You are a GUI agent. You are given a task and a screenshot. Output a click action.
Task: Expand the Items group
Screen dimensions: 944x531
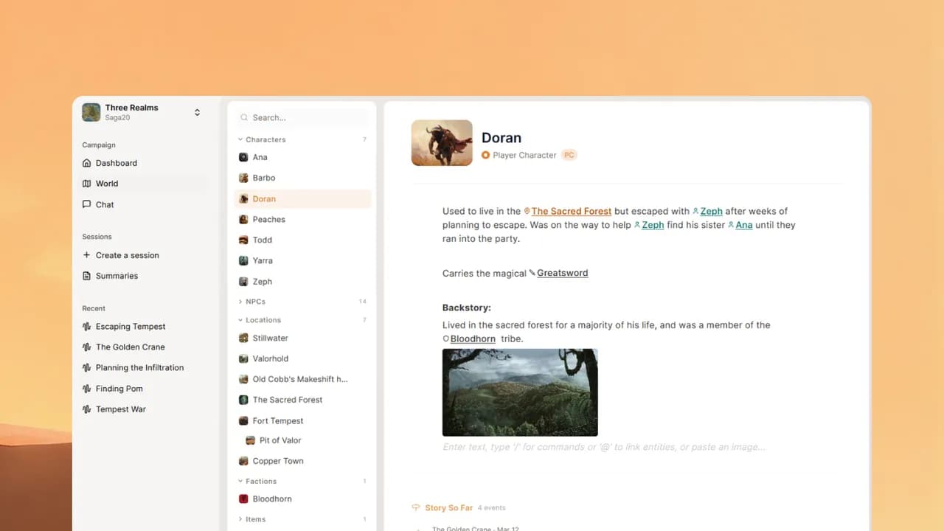(x=240, y=519)
